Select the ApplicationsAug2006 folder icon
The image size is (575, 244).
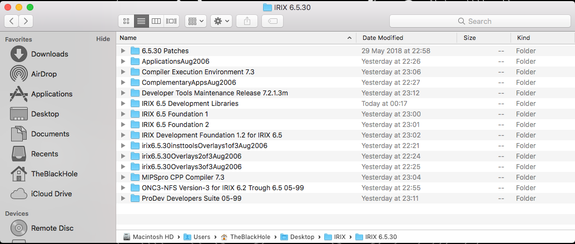tap(135, 62)
